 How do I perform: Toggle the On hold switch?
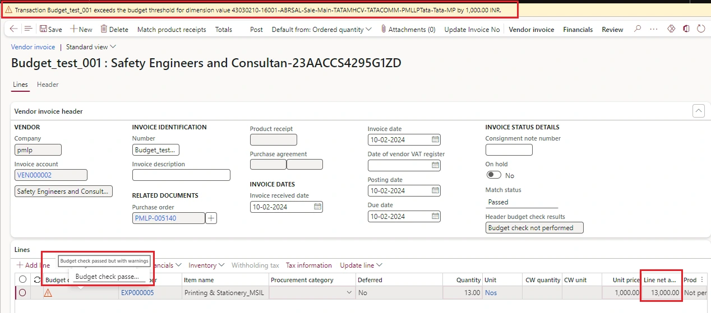[x=494, y=175]
